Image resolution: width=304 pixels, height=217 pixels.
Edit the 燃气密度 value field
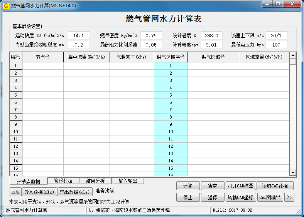coord(151,36)
